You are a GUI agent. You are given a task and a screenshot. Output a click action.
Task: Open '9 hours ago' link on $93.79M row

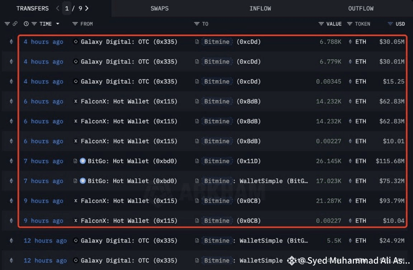(43, 201)
